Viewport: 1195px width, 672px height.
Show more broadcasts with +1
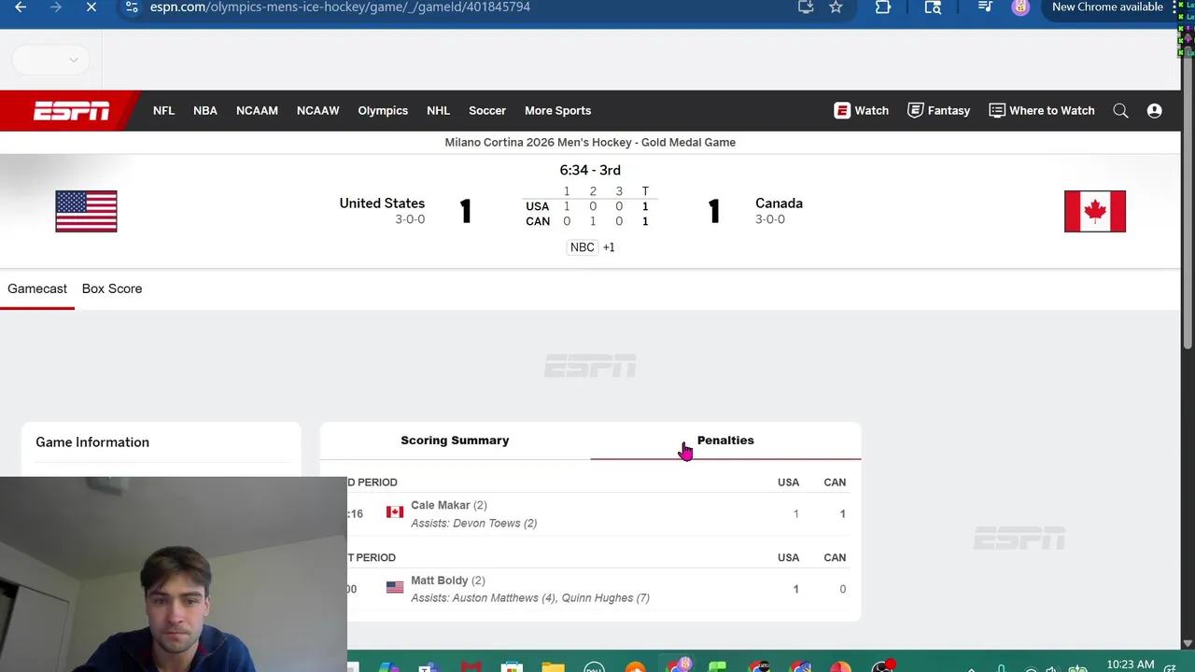(609, 247)
